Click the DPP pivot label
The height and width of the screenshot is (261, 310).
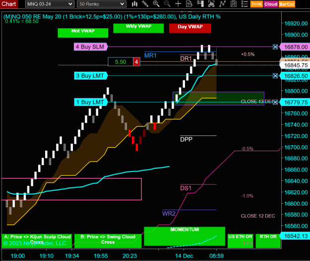pyautogui.click(x=186, y=139)
